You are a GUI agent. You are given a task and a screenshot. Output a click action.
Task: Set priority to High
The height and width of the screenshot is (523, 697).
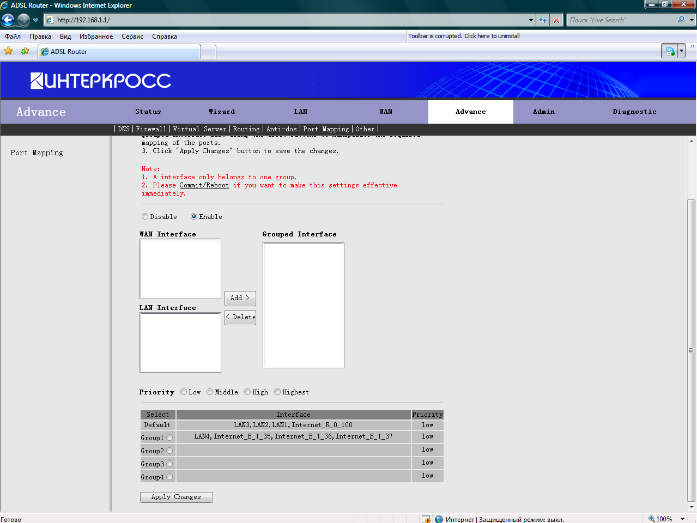[247, 392]
